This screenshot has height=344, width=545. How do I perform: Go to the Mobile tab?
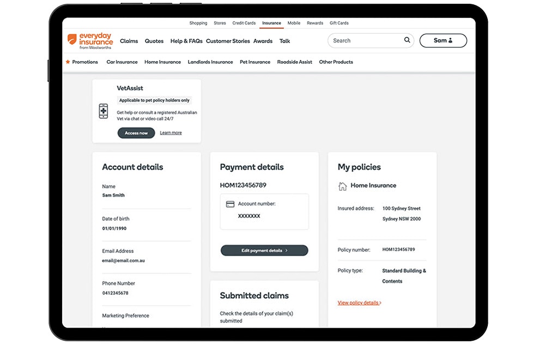click(294, 23)
